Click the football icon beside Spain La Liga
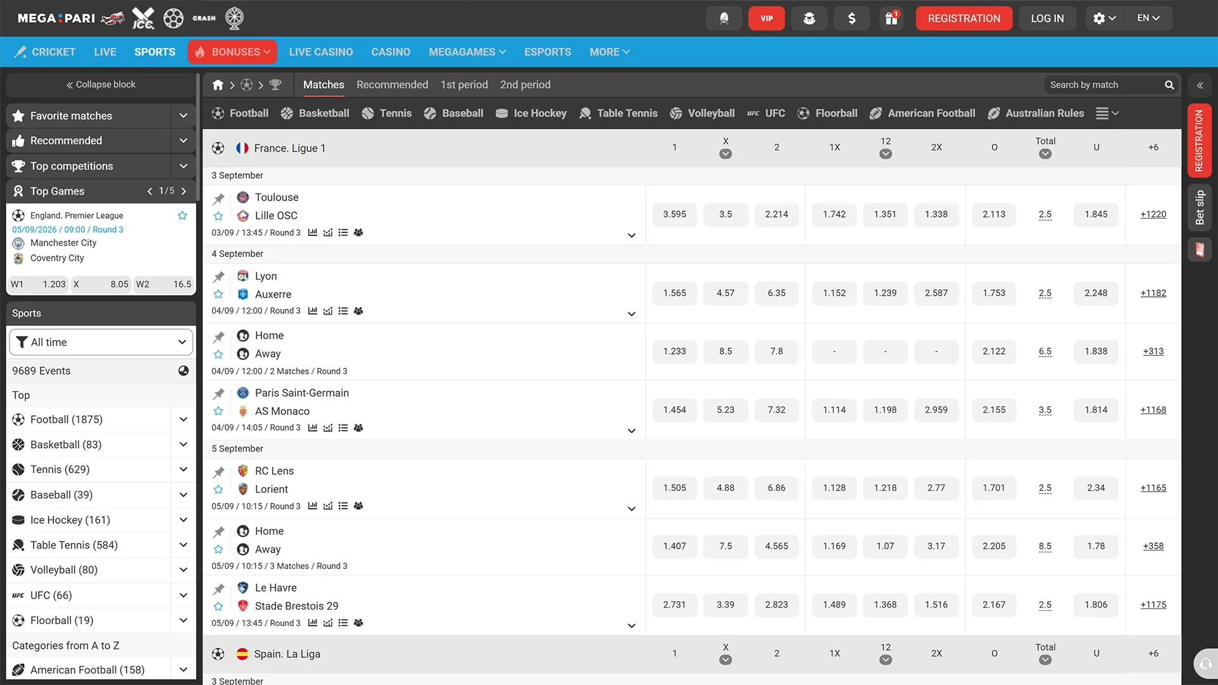Viewport: 1218px width, 685px height. coord(218,654)
